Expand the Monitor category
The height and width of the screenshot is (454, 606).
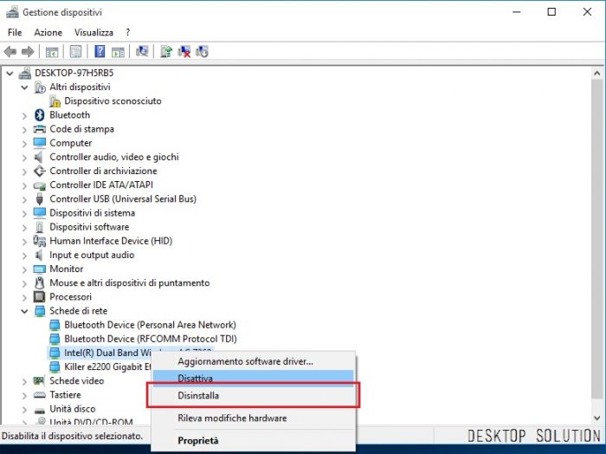coord(24,269)
